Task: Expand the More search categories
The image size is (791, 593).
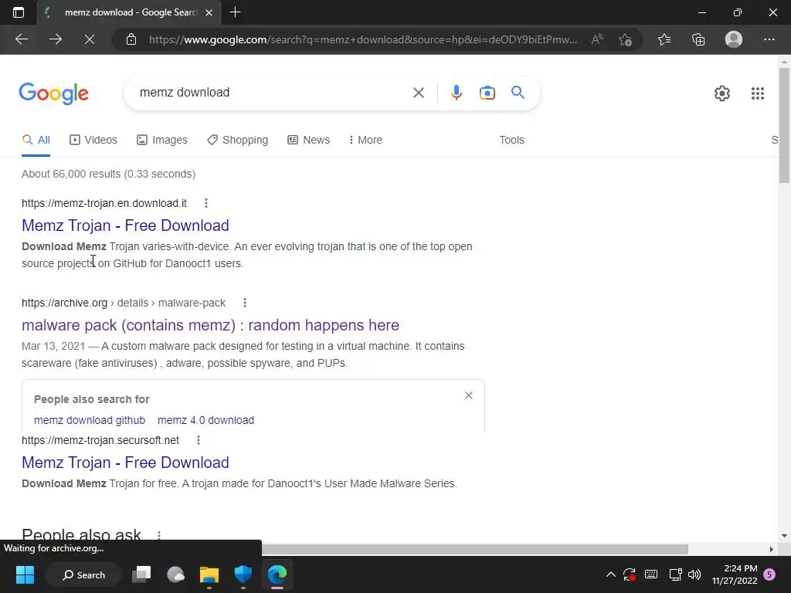Action: (365, 141)
